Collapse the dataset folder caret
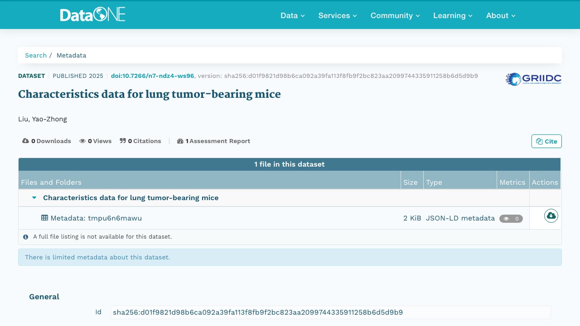The image size is (580, 326). coord(34,198)
